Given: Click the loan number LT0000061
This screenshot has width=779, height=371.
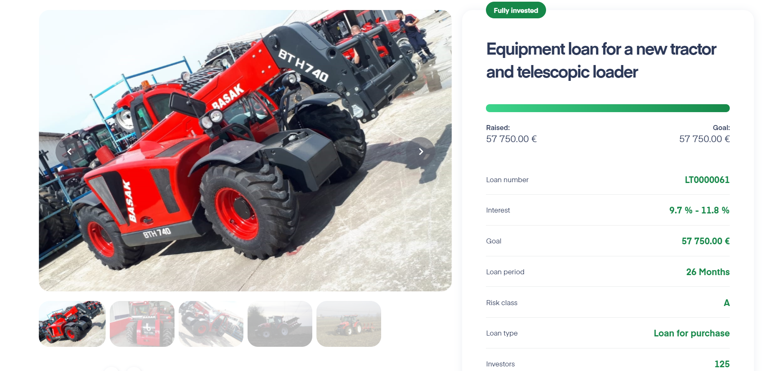Looking at the screenshot, I should pos(707,180).
